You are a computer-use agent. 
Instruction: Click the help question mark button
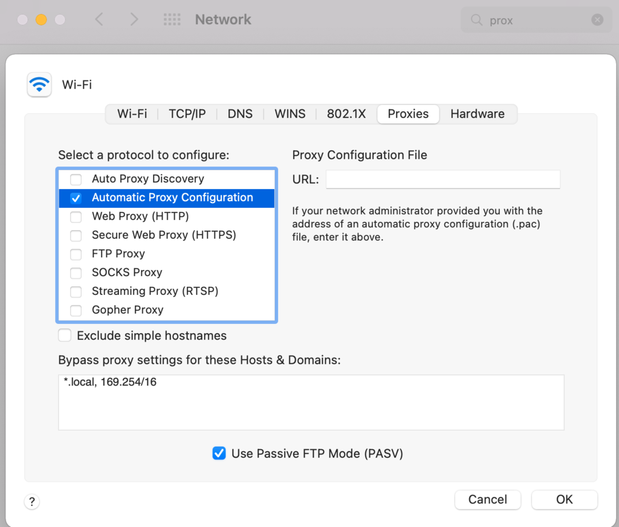click(31, 502)
